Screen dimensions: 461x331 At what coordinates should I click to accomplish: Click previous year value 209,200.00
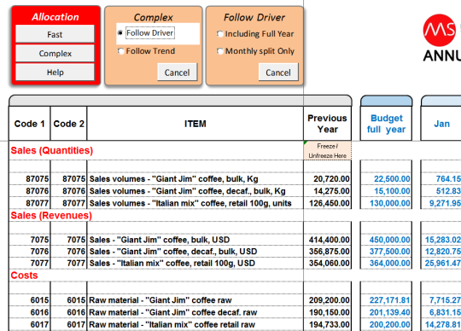[327, 300]
